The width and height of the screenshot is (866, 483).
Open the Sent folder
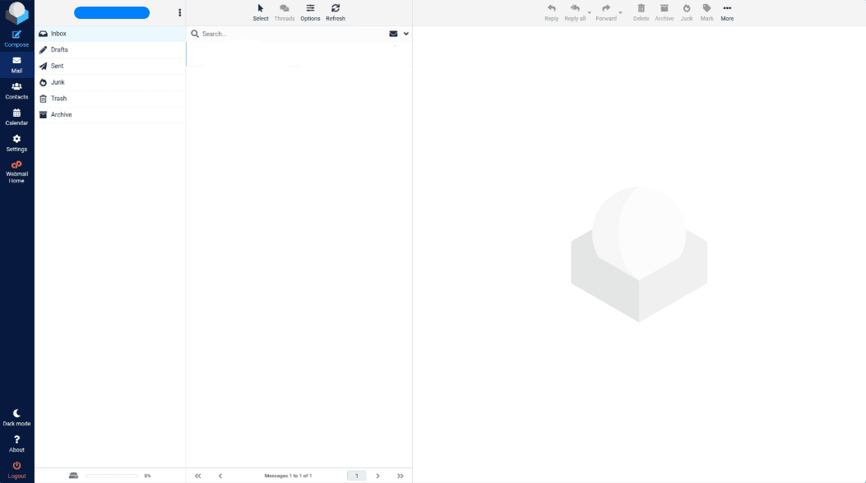(x=57, y=66)
